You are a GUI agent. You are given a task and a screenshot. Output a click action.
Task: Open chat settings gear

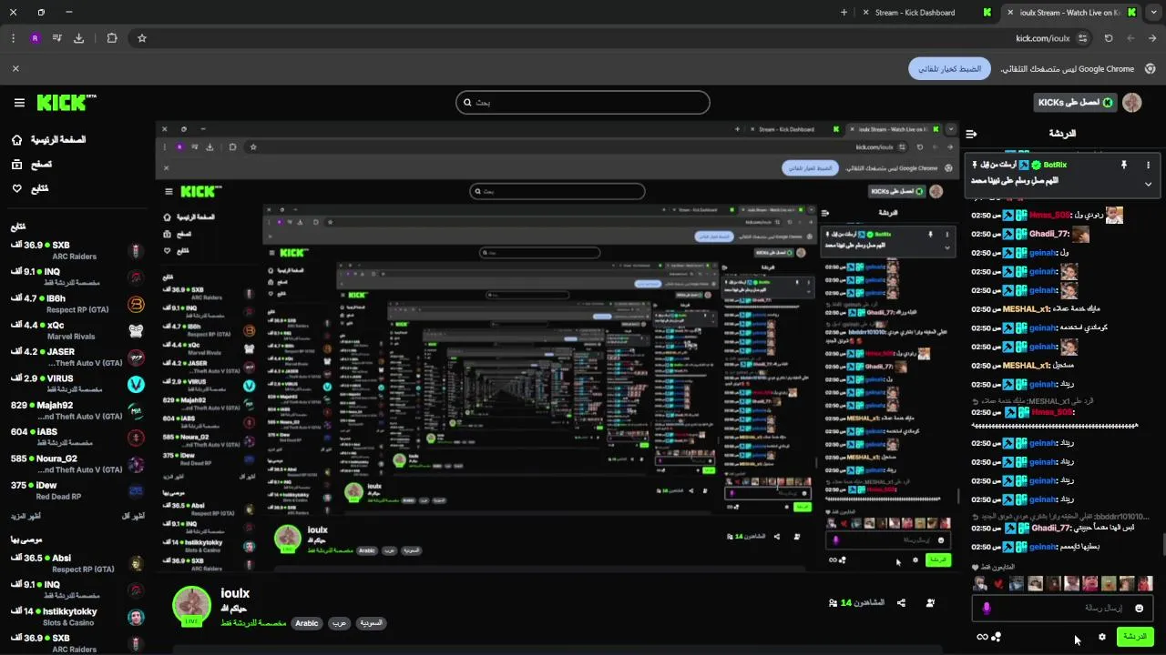(x=1102, y=637)
